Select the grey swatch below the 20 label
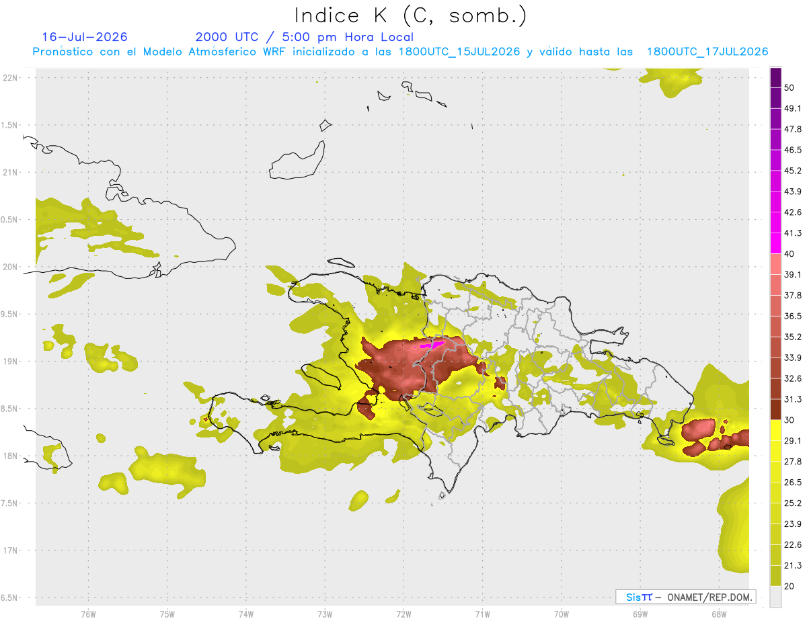This screenshot has width=807, height=623. pyautogui.click(x=775, y=597)
